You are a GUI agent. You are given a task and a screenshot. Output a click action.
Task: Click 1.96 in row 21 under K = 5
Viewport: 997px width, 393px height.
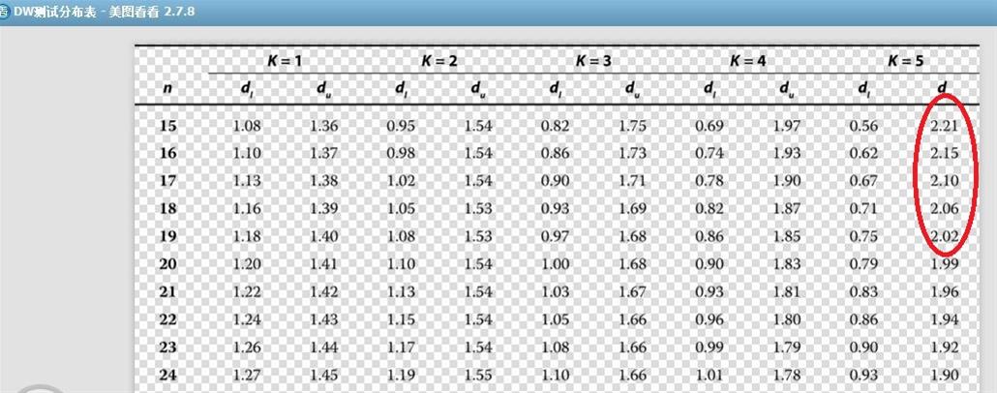point(944,292)
